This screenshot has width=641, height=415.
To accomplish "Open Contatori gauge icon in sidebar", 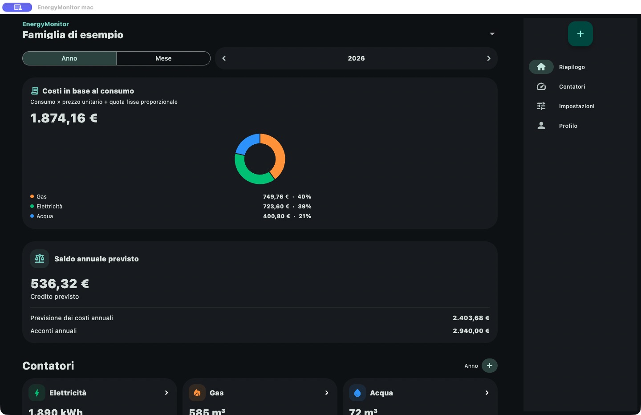I will pos(541,86).
